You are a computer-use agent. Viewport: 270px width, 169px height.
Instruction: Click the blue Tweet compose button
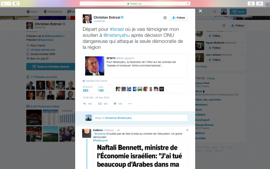pos(238,12)
